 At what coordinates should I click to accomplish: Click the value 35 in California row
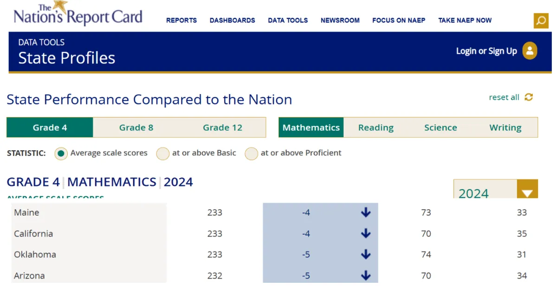click(522, 234)
